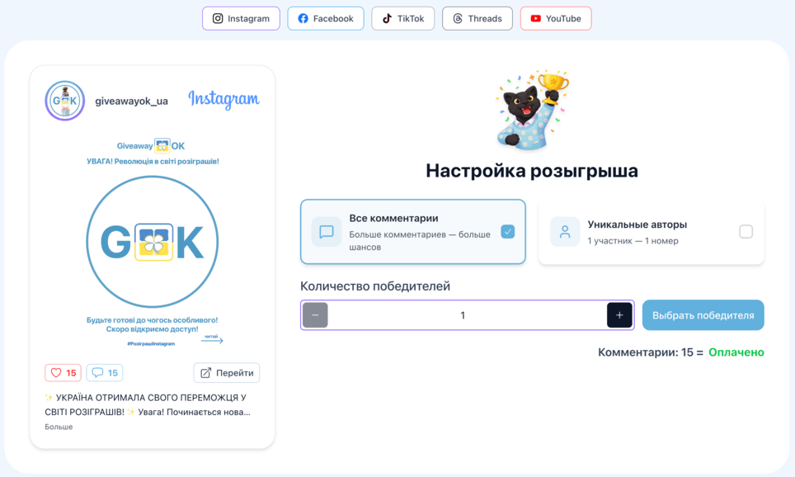Screen dimensions: 795x477
Task: Click the speech bubble icon in Все комментарии
Action: coord(327,232)
